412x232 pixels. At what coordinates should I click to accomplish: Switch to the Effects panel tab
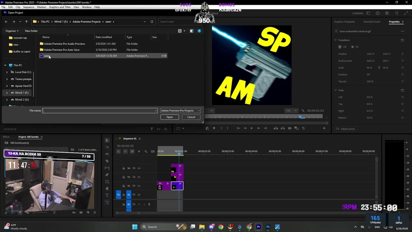pos(6,137)
